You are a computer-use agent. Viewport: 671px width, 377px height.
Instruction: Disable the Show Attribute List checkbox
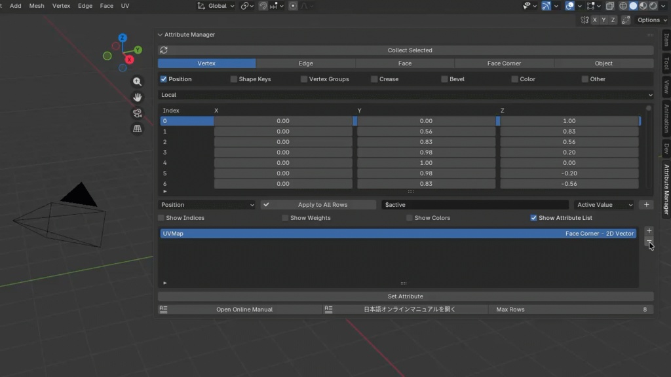click(x=533, y=217)
